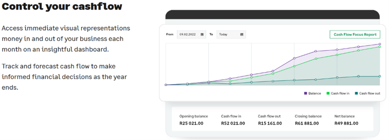Click the Opening balance R25 021.00 value
Screen dimensions: 389x140
tap(191, 123)
